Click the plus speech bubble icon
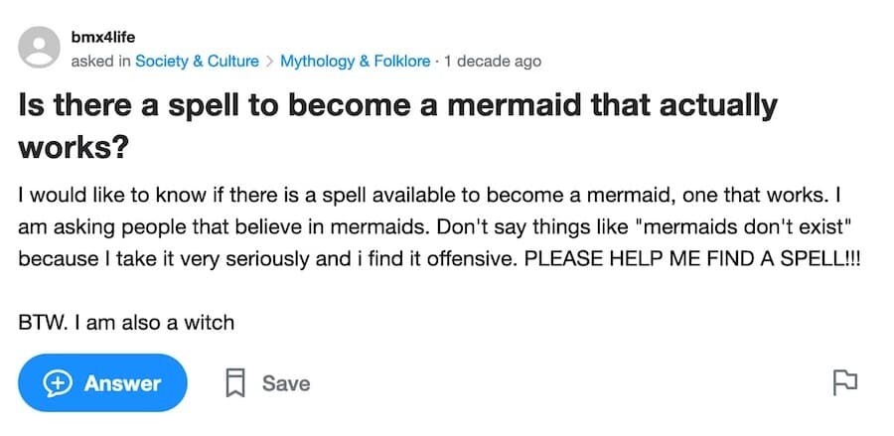The height and width of the screenshot is (436, 894). coord(59,383)
